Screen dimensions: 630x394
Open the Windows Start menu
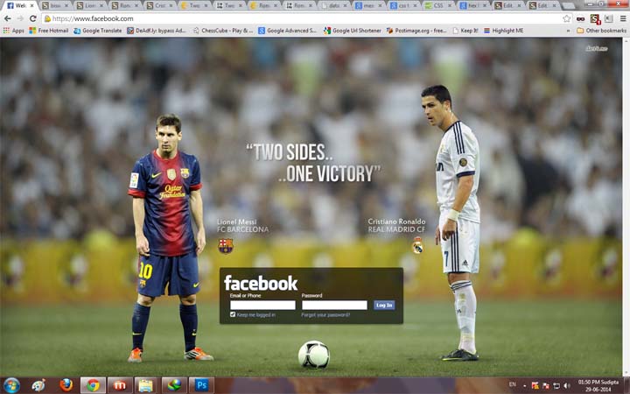(x=11, y=385)
